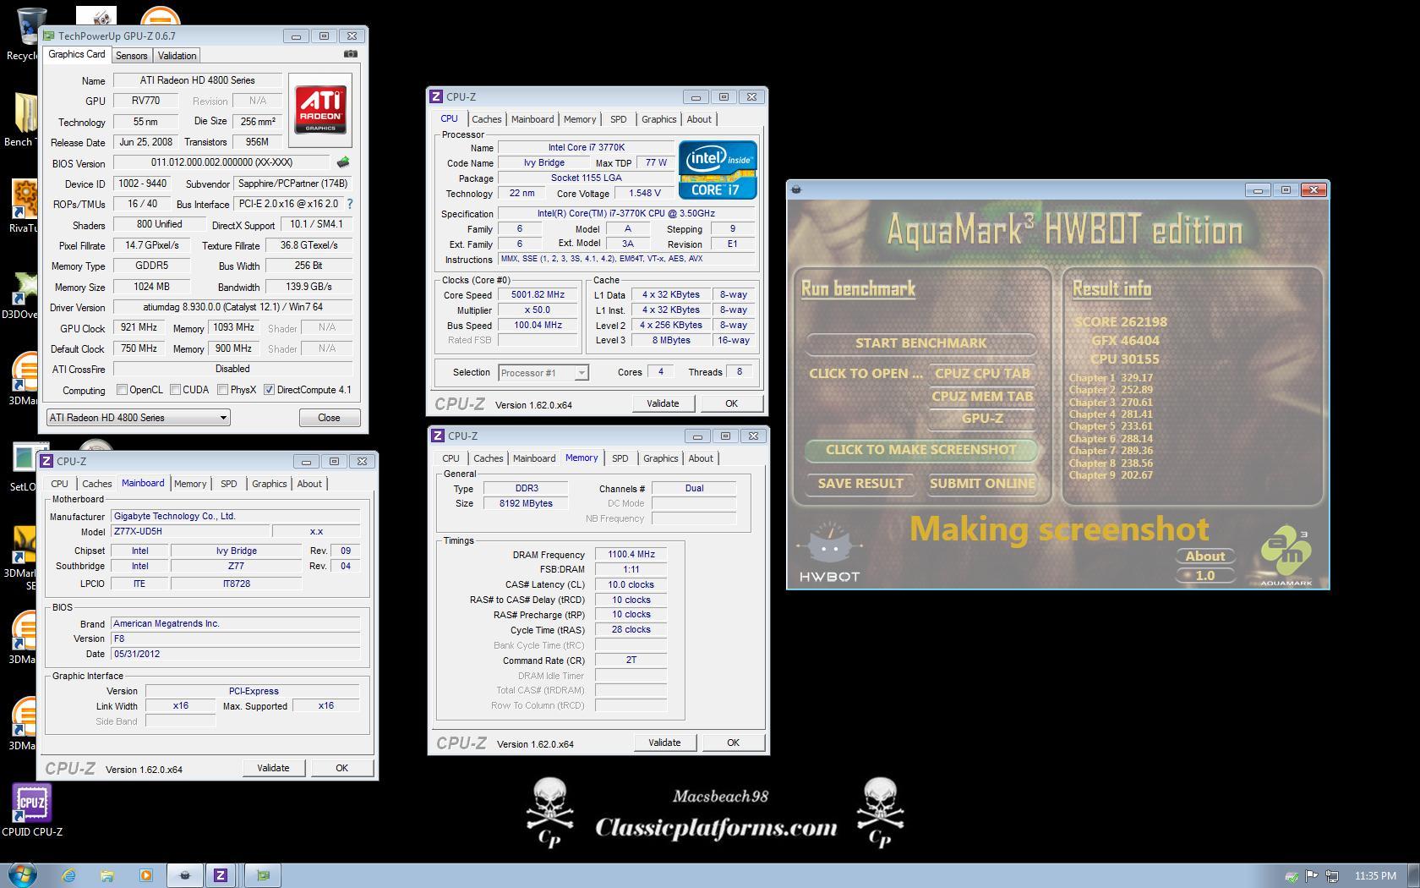Open the CPUID CPU-Z desktop shortcut
The height and width of the screenshot is (888, 1420).
click(x=32, y=809)
